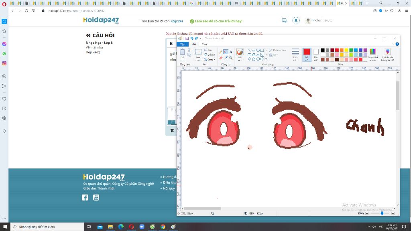Click the Paste clipboard icon
Viewport: 411px width, 231px height.
(182, 52)
